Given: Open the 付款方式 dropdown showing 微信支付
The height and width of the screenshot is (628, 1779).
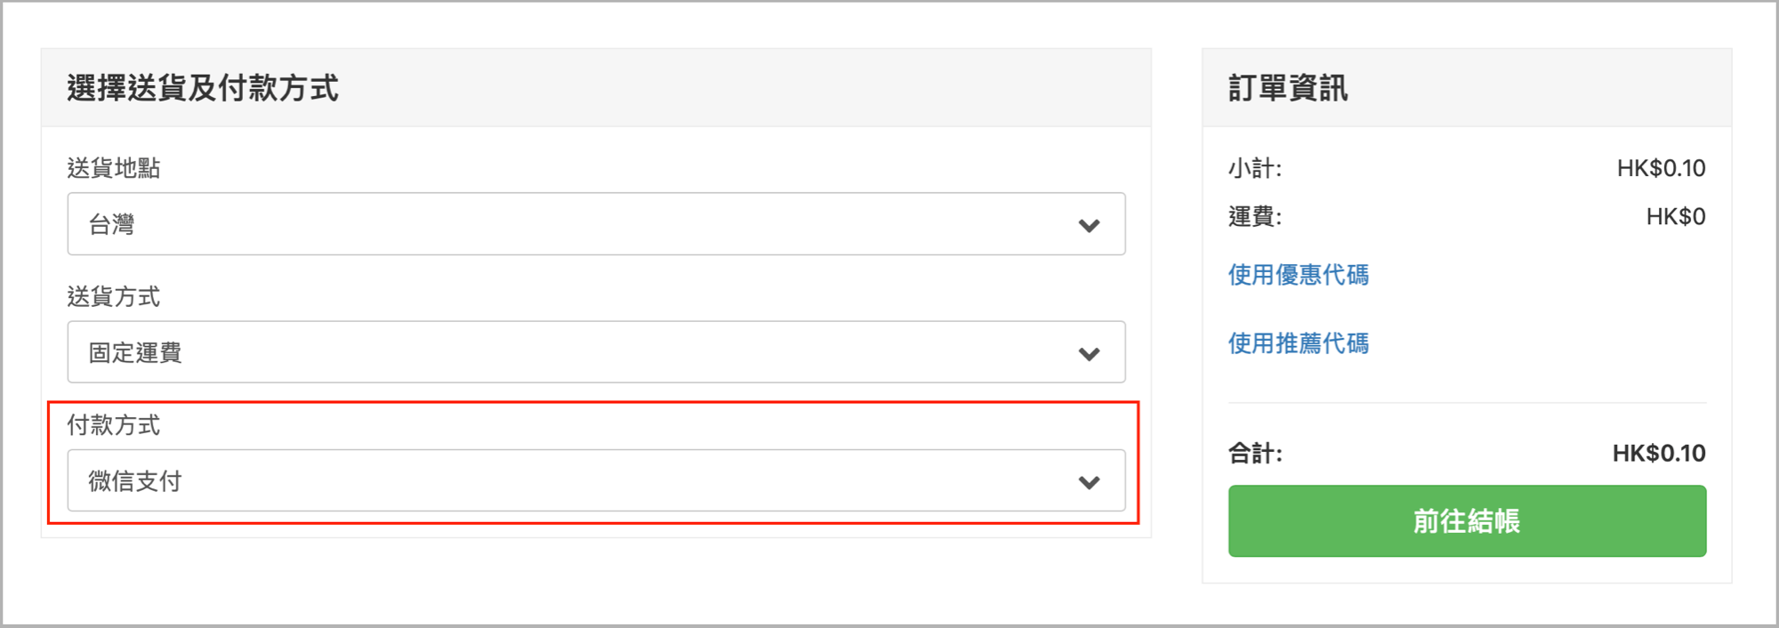Looking at the screenshot, I should [596, 480].
